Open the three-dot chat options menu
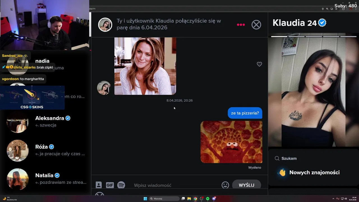The width and height of the screenshot is (359, 202). [241, 25]
